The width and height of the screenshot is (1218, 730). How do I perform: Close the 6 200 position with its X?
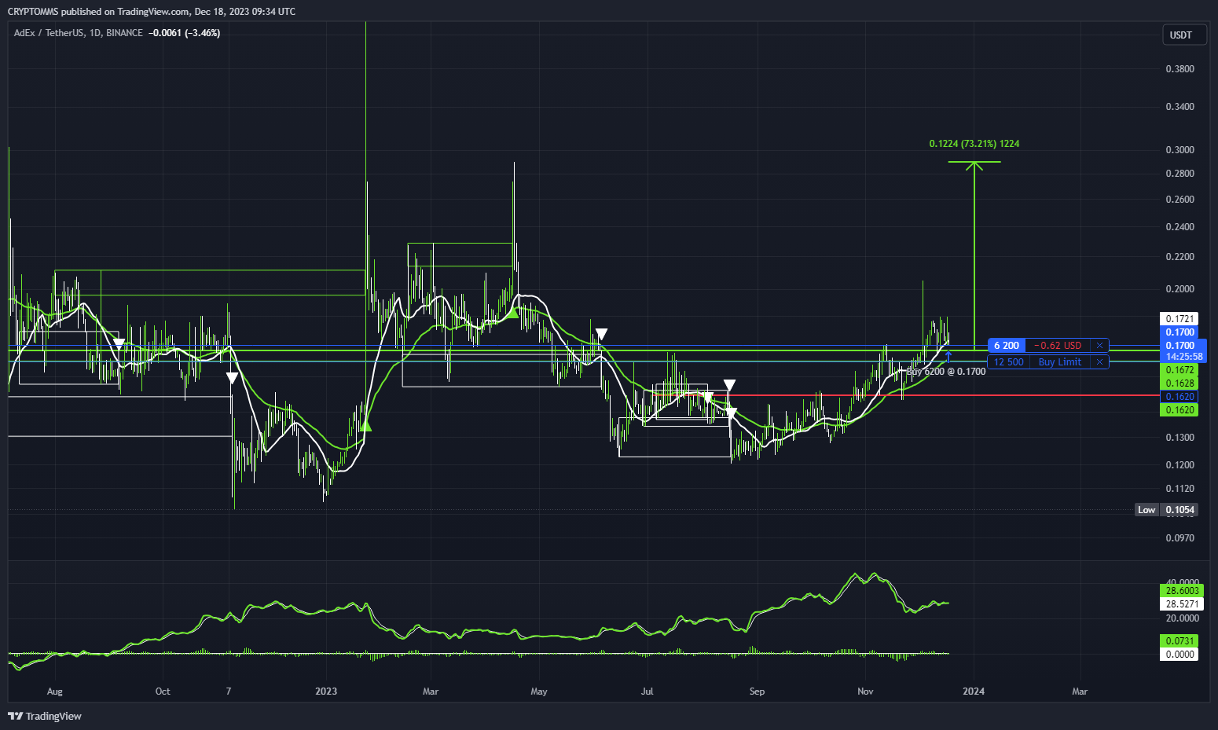pos(1099,345)
